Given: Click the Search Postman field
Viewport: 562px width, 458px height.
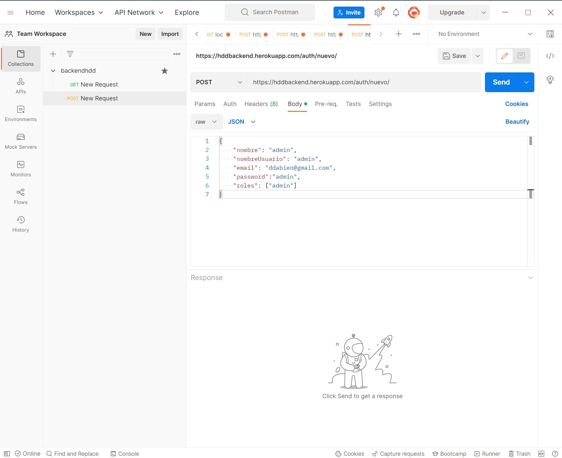Looking at the screenshot, I should pos(270,13).
